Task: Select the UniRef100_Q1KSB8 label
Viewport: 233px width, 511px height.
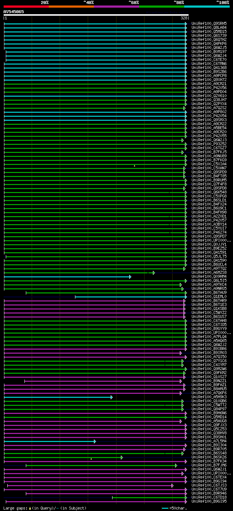Action: (209, 308)
